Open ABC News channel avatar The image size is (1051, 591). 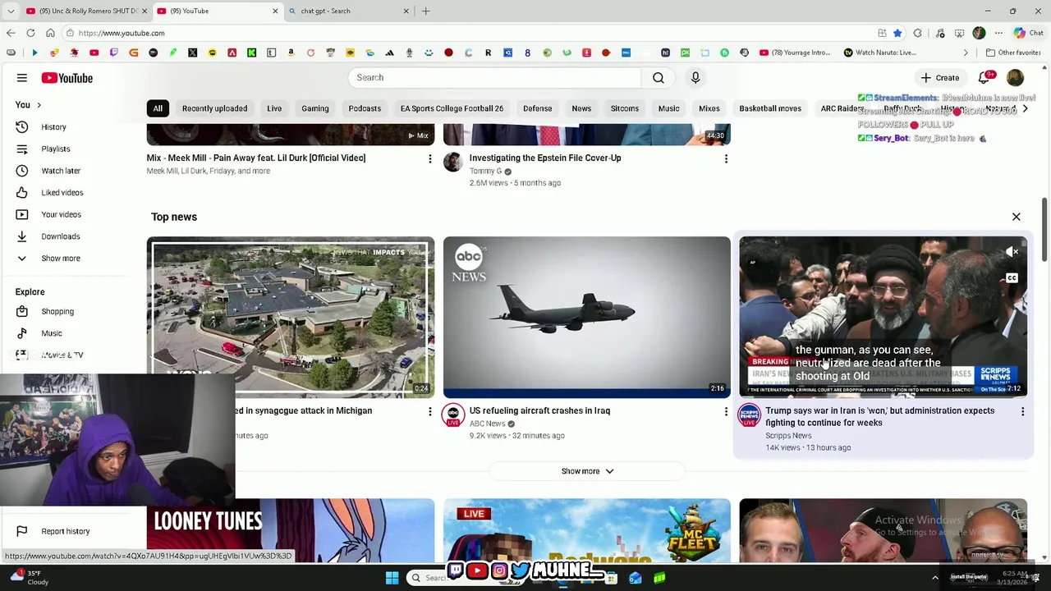tap(453, 415)
